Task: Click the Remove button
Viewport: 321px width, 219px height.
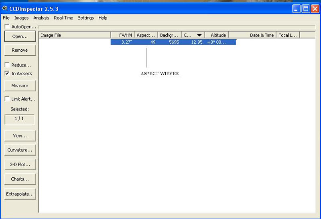Action: (20, 50)
